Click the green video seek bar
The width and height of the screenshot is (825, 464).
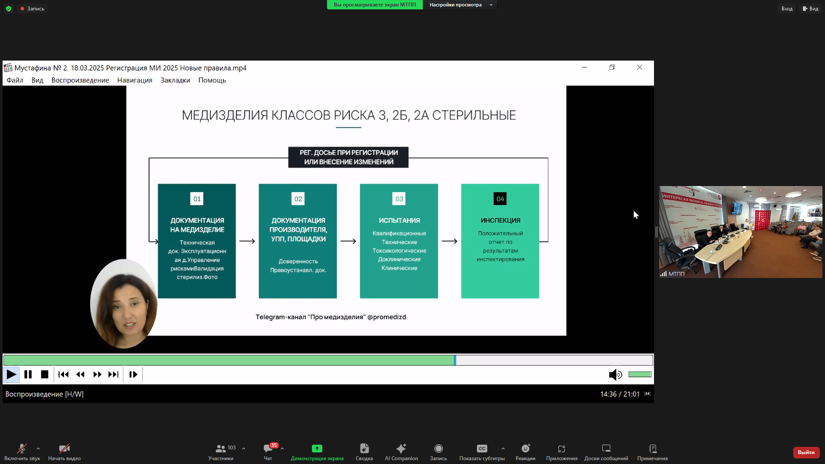[228, 360]
